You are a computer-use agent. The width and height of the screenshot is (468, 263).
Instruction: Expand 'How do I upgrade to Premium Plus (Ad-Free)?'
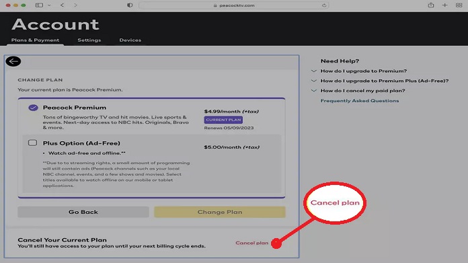385,81
